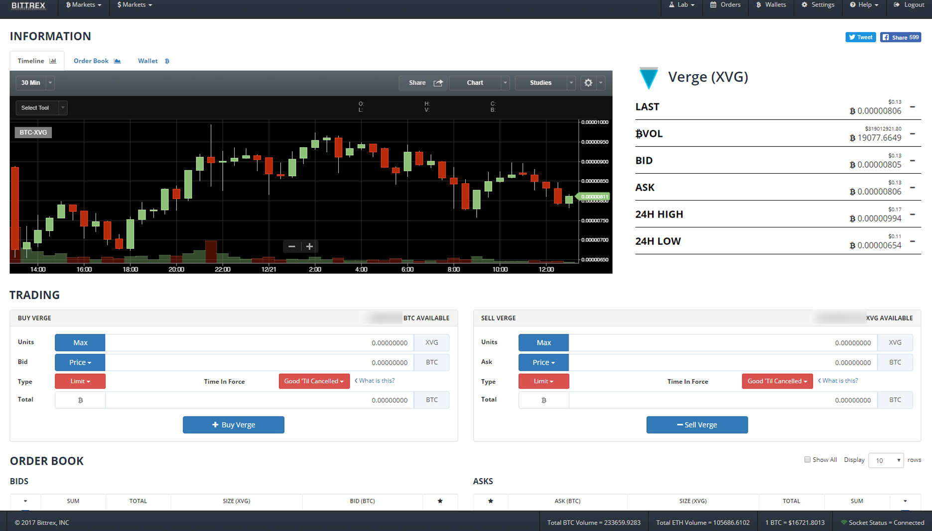The image size is (932, 531).
Task: Open Sell Verge Price dropdown
Action: coord(543,362)
